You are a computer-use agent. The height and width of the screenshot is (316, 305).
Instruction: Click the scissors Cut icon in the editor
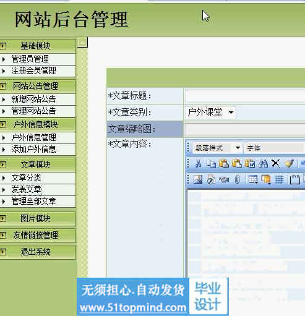[x=198, y=163]
